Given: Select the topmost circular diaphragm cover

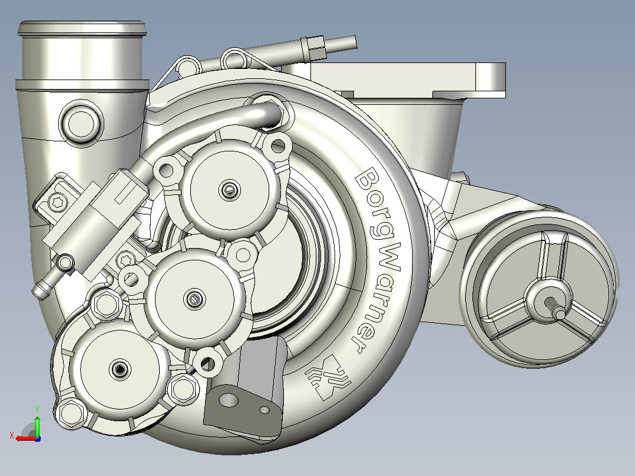Looking at the screenshot, I should pos(229,190).
